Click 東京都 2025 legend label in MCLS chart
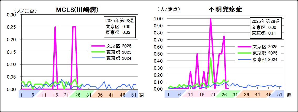 coord(119,52)
